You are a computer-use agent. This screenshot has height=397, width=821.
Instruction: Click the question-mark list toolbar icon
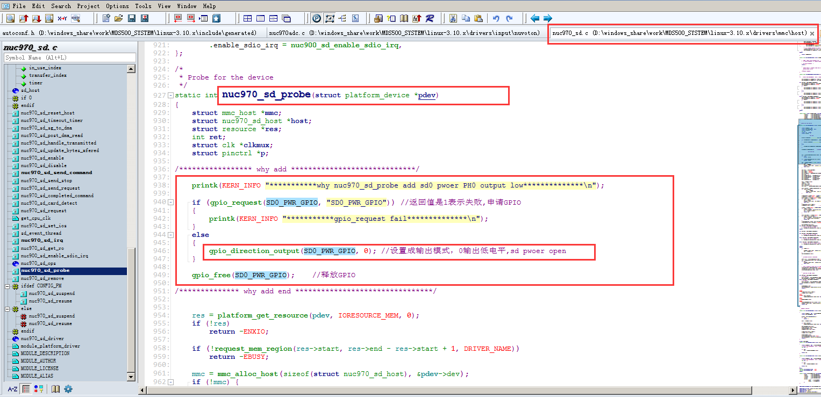pyautogui.click(x=391, y=18)
